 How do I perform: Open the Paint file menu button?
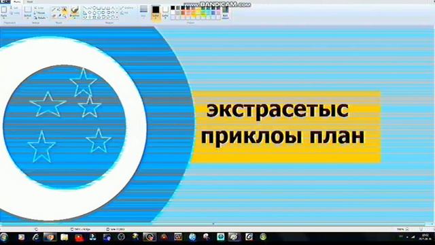pos(5,2)
